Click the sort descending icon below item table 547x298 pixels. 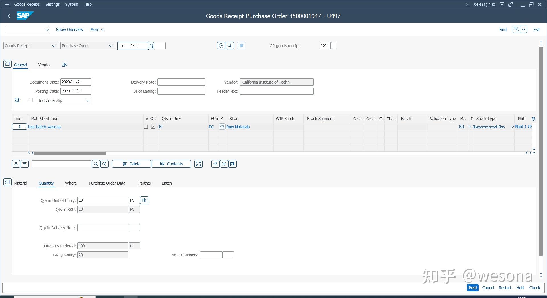pyautogui.click(x=25, y=164)
